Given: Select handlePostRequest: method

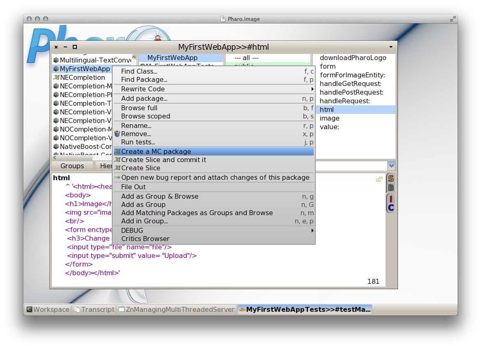Looking at the screenshot, I should click(x=355, y=93).
